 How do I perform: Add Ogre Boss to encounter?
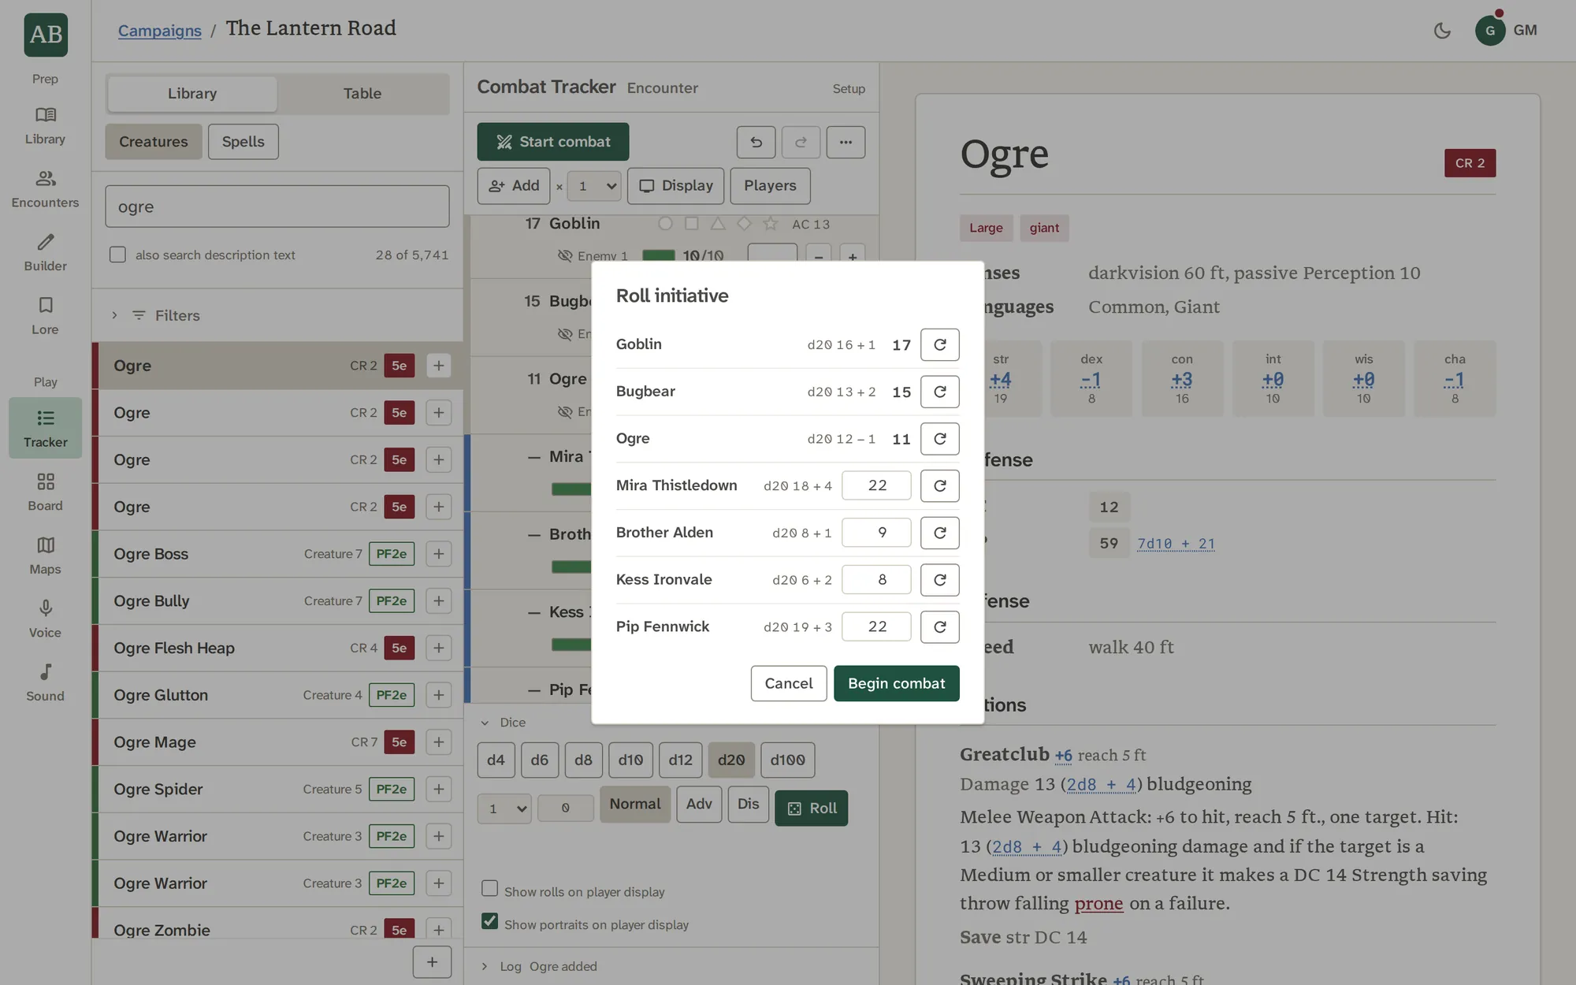click(439, 554)
